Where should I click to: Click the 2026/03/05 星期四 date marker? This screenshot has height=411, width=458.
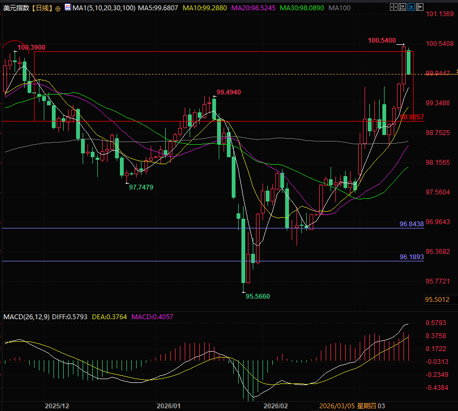(x=348, y=406)
